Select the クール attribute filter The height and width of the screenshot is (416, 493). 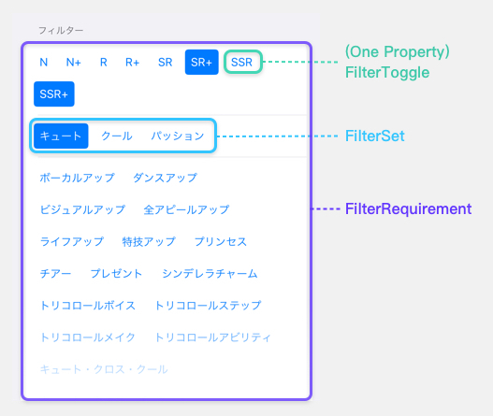pos(117,136)
